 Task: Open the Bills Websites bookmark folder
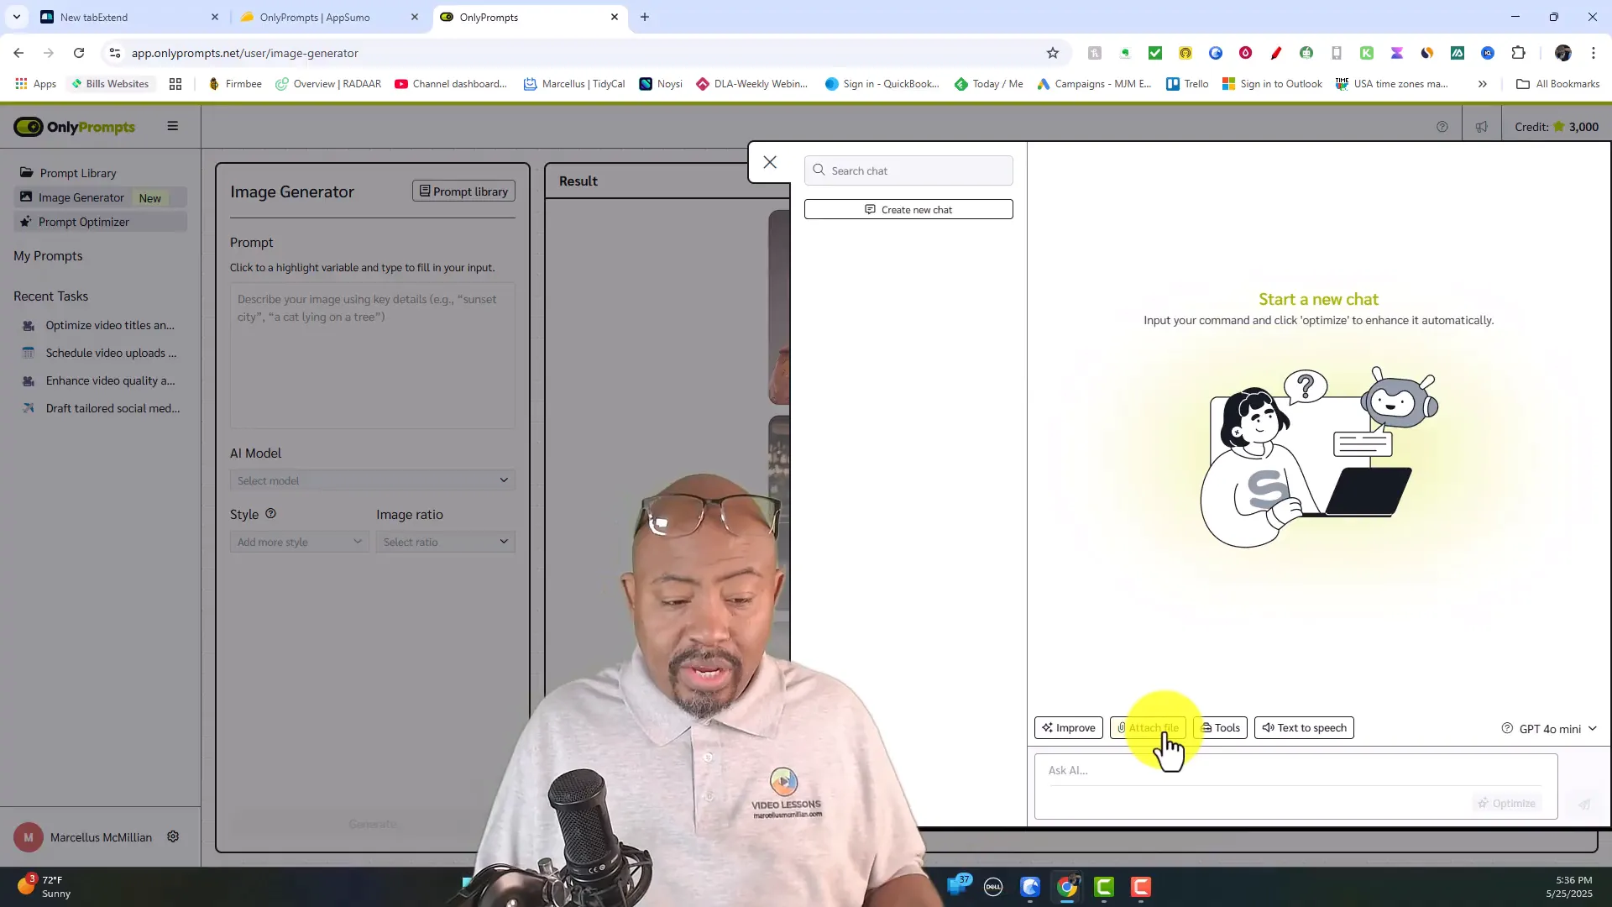[x=111, y=84]
